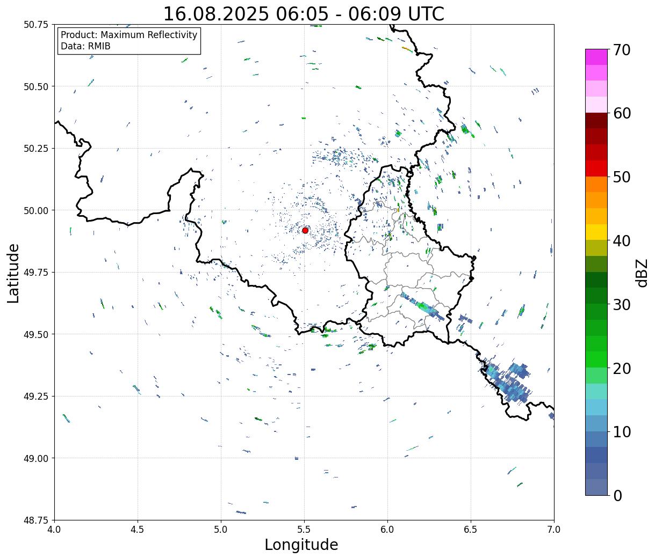Pick the magenta top colorbar segment
655x558 pixels.
pyautogui.click(x=596, y=57)
